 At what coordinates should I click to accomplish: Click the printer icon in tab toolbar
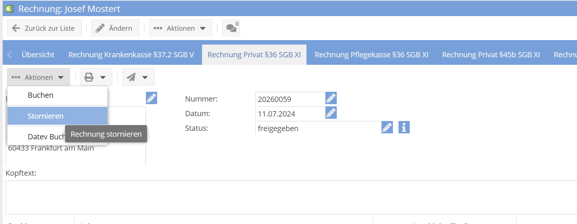click(x=89, y=77)
